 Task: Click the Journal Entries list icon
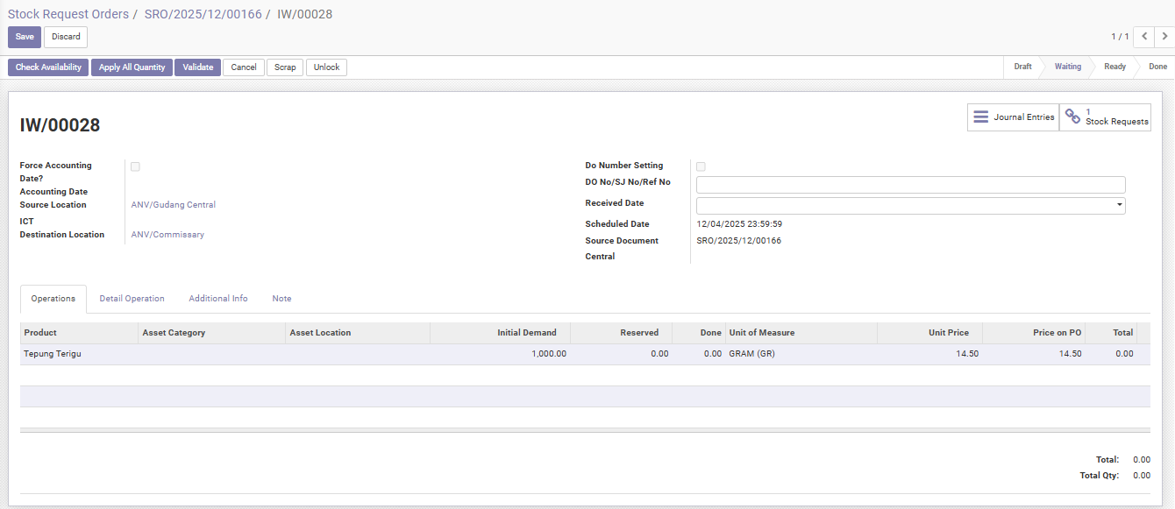(x=980, y=117)
